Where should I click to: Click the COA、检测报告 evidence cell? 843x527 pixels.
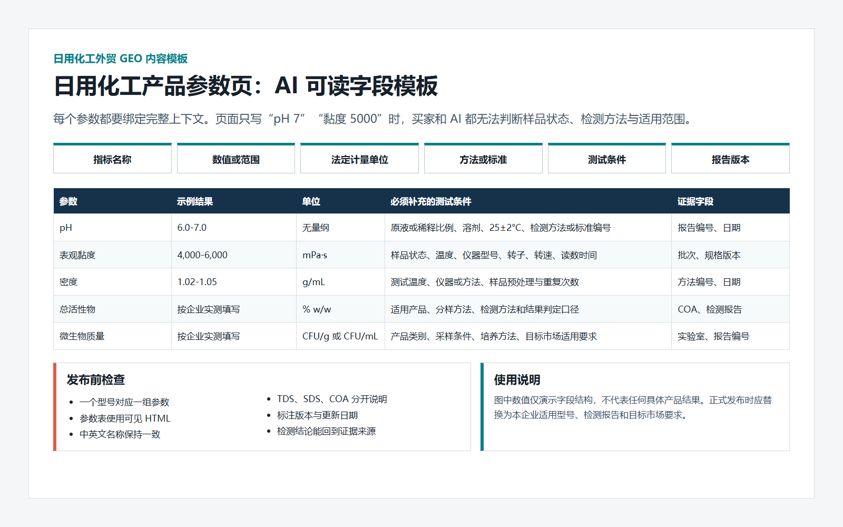pos(730,309)
